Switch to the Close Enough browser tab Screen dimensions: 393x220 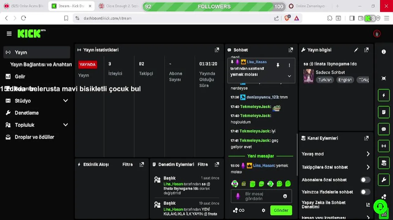(119, 6)
